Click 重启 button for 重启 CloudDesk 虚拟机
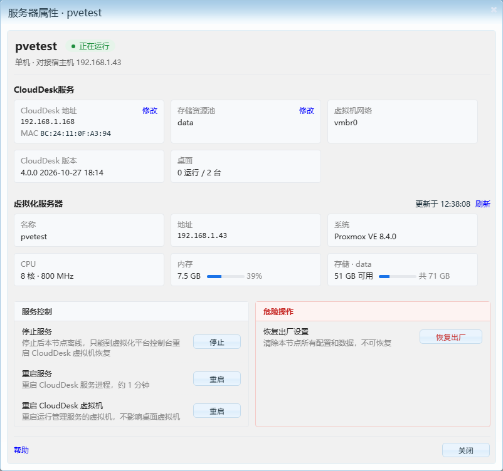Screen dimensions: 503x471 click(217, 411)
